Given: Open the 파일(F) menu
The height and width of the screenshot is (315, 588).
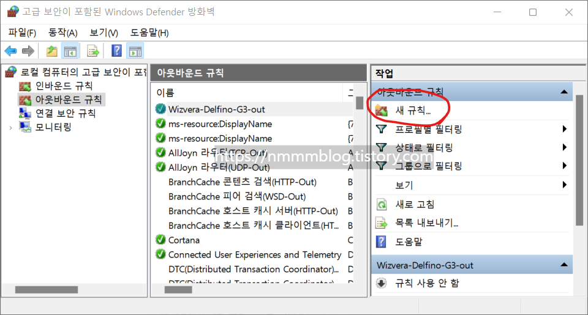Looking at the screenshot, I should tap(22, 33).
